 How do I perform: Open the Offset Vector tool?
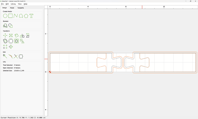coord(5,41)
